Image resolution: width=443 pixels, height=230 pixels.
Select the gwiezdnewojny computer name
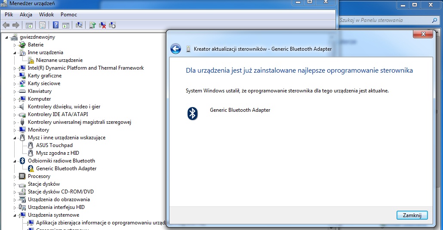click(x=37, y=37)
